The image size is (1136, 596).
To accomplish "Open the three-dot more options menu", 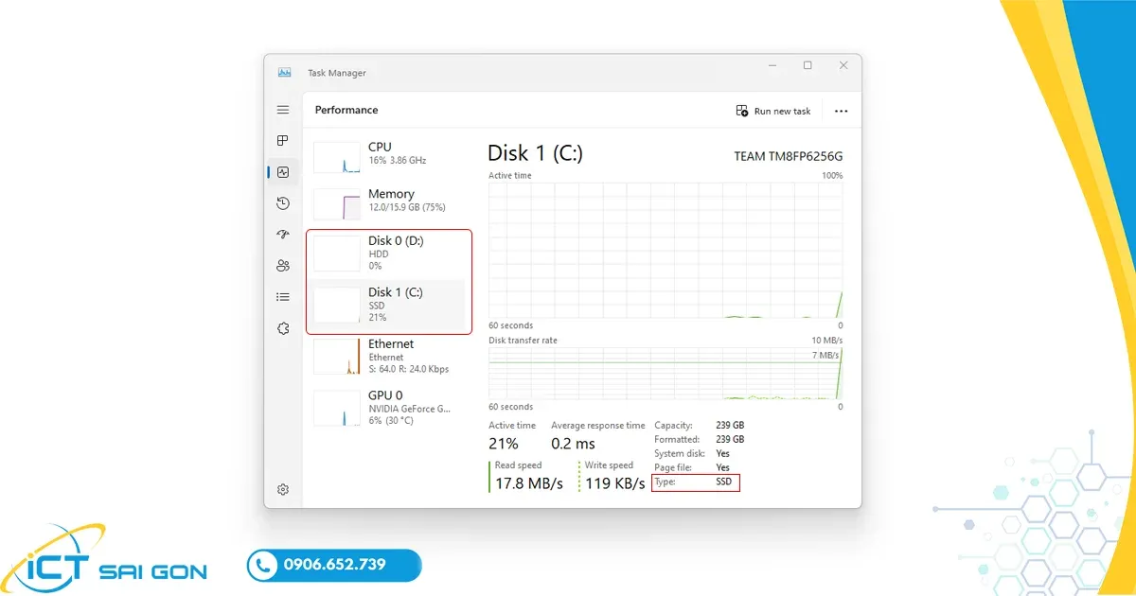I will pos(841,111).
